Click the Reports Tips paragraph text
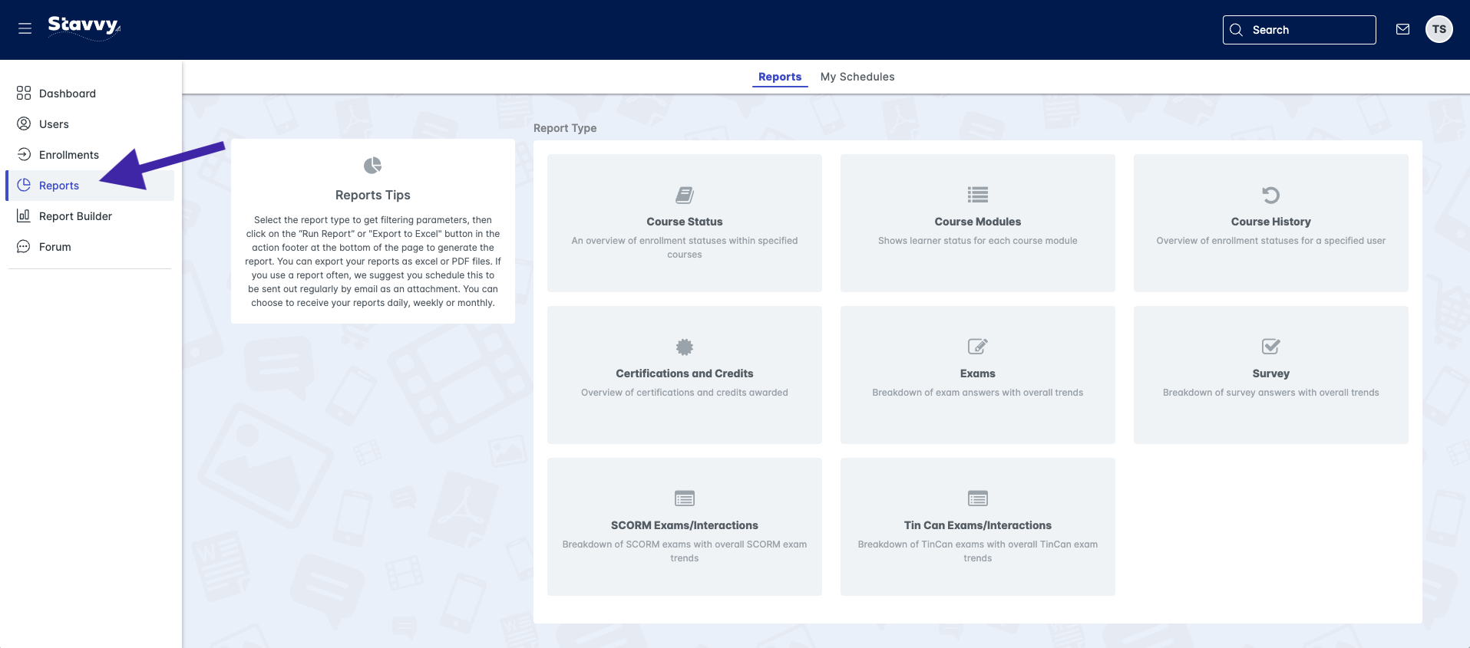Image resolution: width=1470 pixels, height=648 pixels. 373,262
